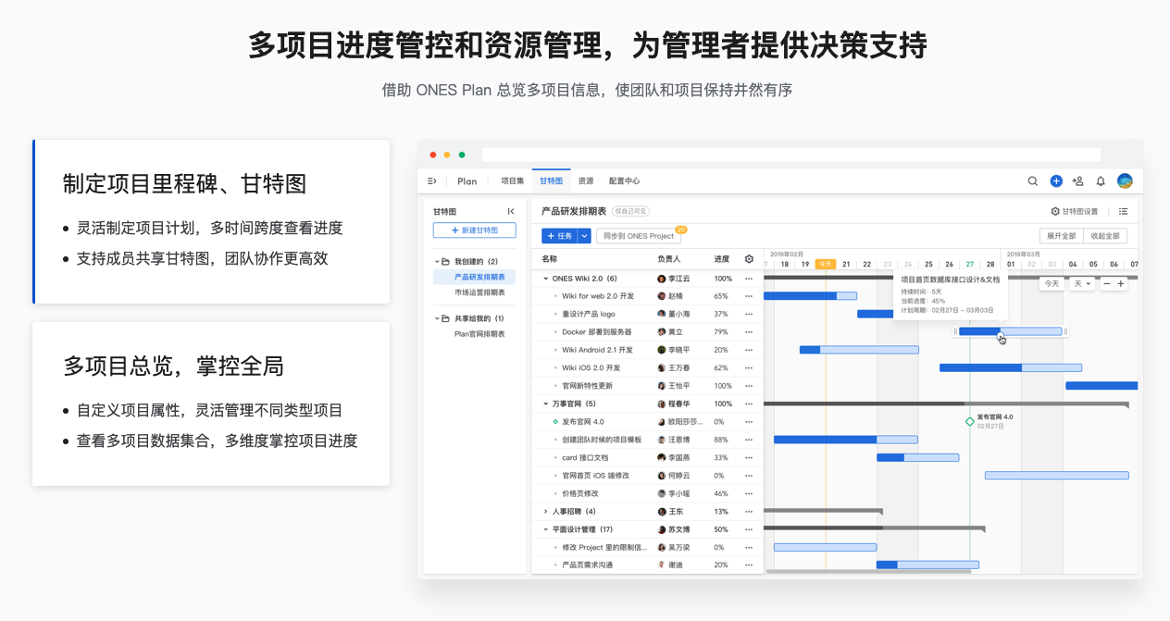The height and width of the screenshot is (621, 1170).
Task: Collapse the 万事官网 group
Action: [x=545, y=404]
